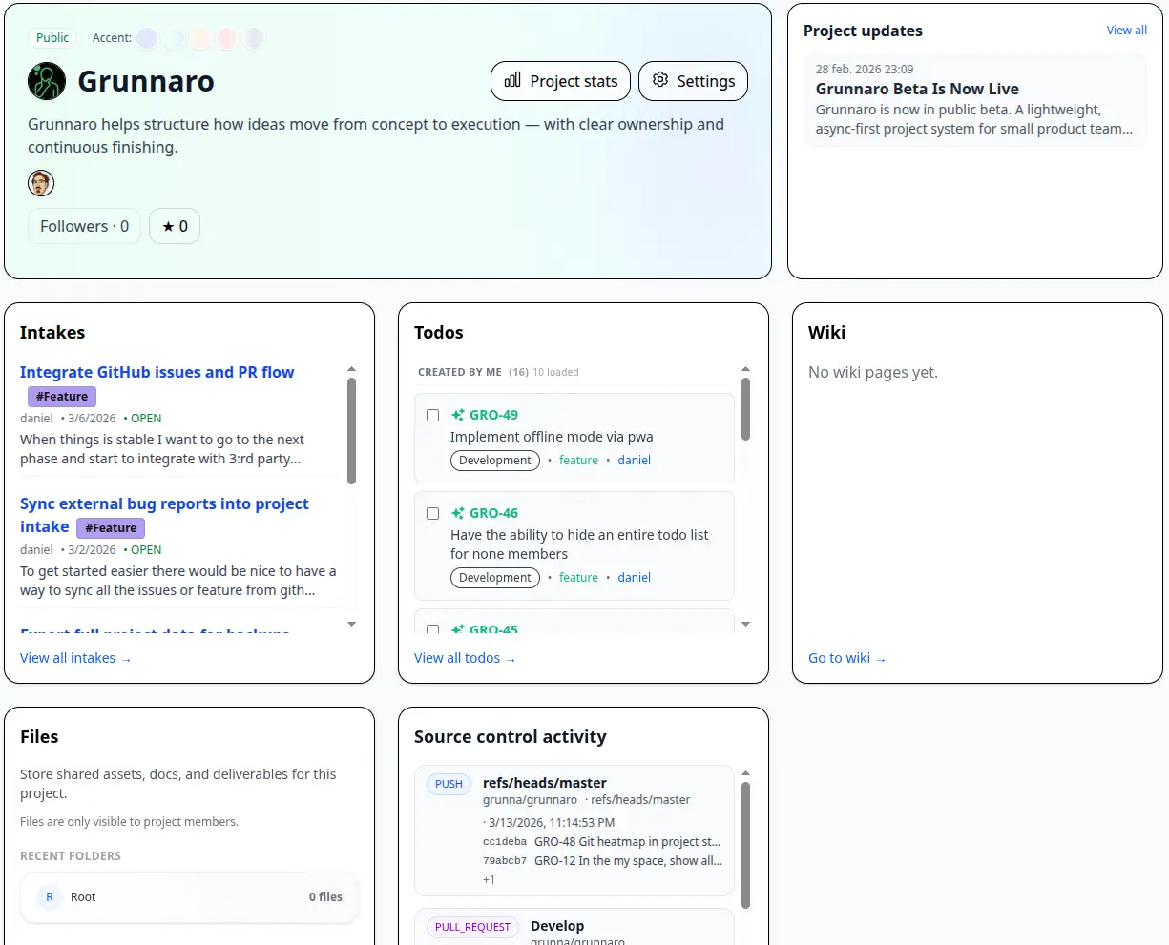This screenshot has height=945, width=1169.
Task: Check the GRO-46 todo checkbox
Action: pyautogui.click(x=432, y=513)
